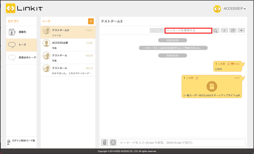Open the emoji smiley picker
Image resolution: width=254 pixels, height=154 pixels.
click(x=113, y=142)
